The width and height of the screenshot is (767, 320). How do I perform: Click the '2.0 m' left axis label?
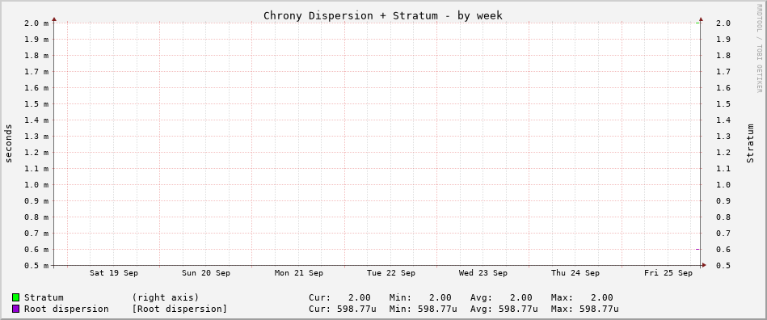pos(36,23)
